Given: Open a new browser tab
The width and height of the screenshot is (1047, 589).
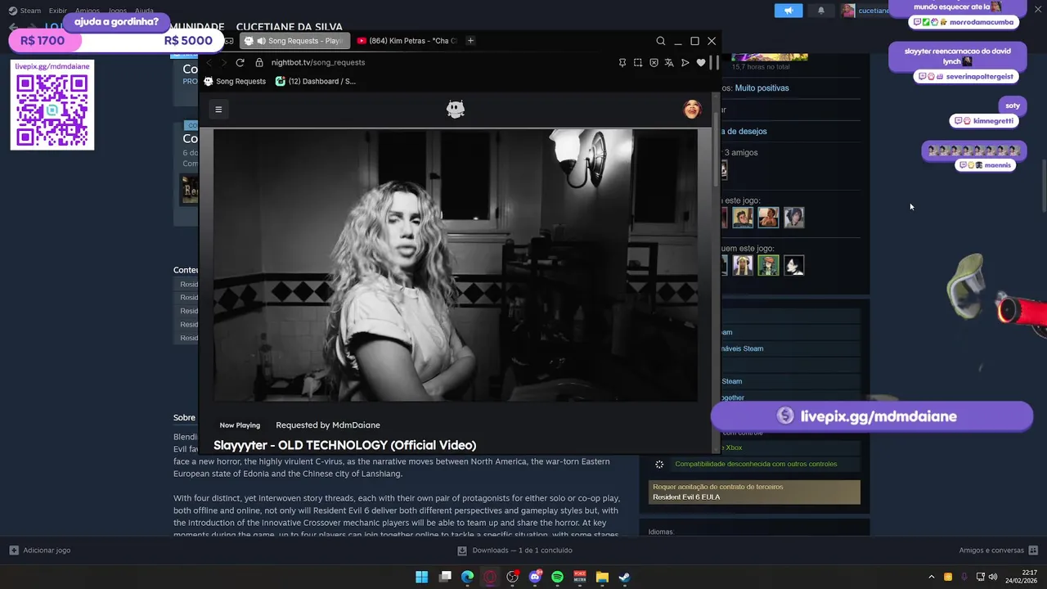Looking at the screenshot, I should 470,41.
